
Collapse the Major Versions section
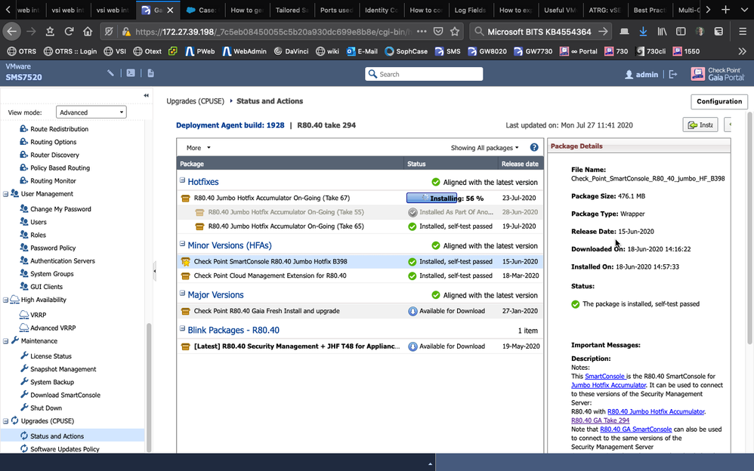[x=182, y=293]
